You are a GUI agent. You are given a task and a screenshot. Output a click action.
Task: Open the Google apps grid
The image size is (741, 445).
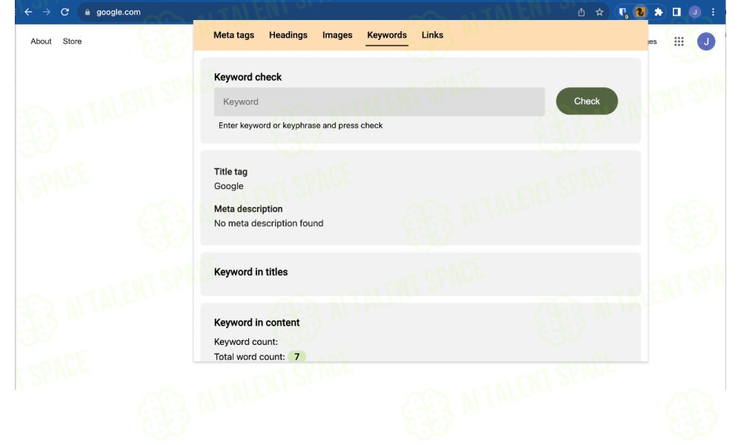pyautogui.click(x=679, y=42)
